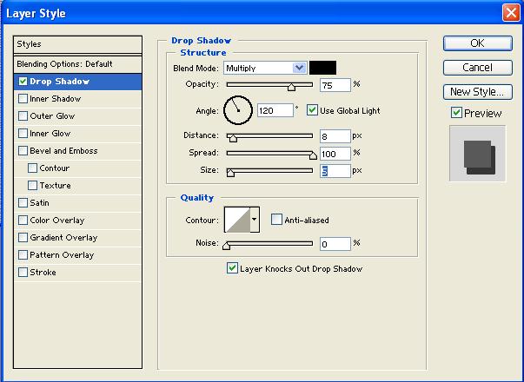Enable the Texture sub-option checkbox
Image resolution: width=524 pixels, height=382 pixels.
point(32,186)
